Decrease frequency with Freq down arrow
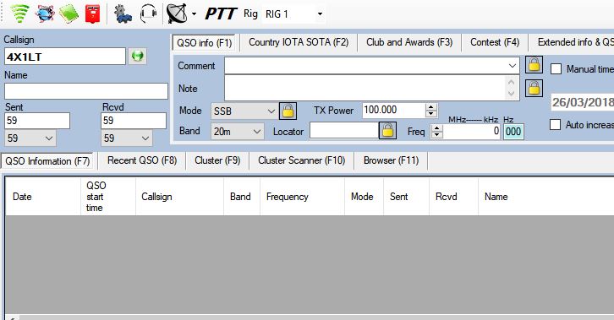This screenshot has width=614, height=320. (436, 135)
